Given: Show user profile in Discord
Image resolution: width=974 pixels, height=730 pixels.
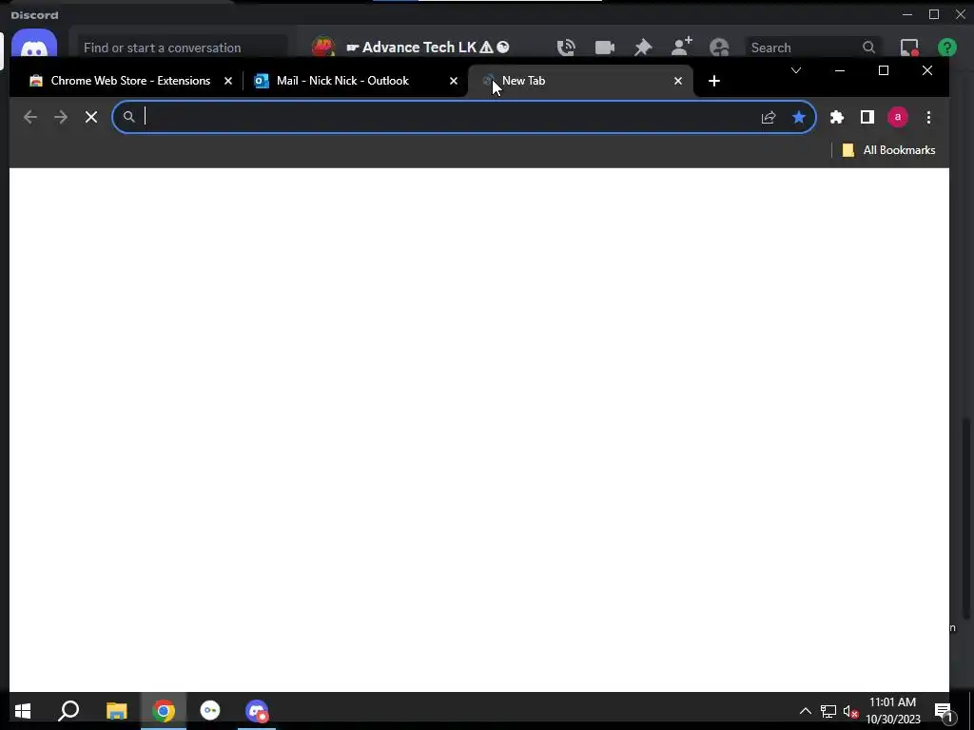Looking at the screenshot, I should [719, 48].
